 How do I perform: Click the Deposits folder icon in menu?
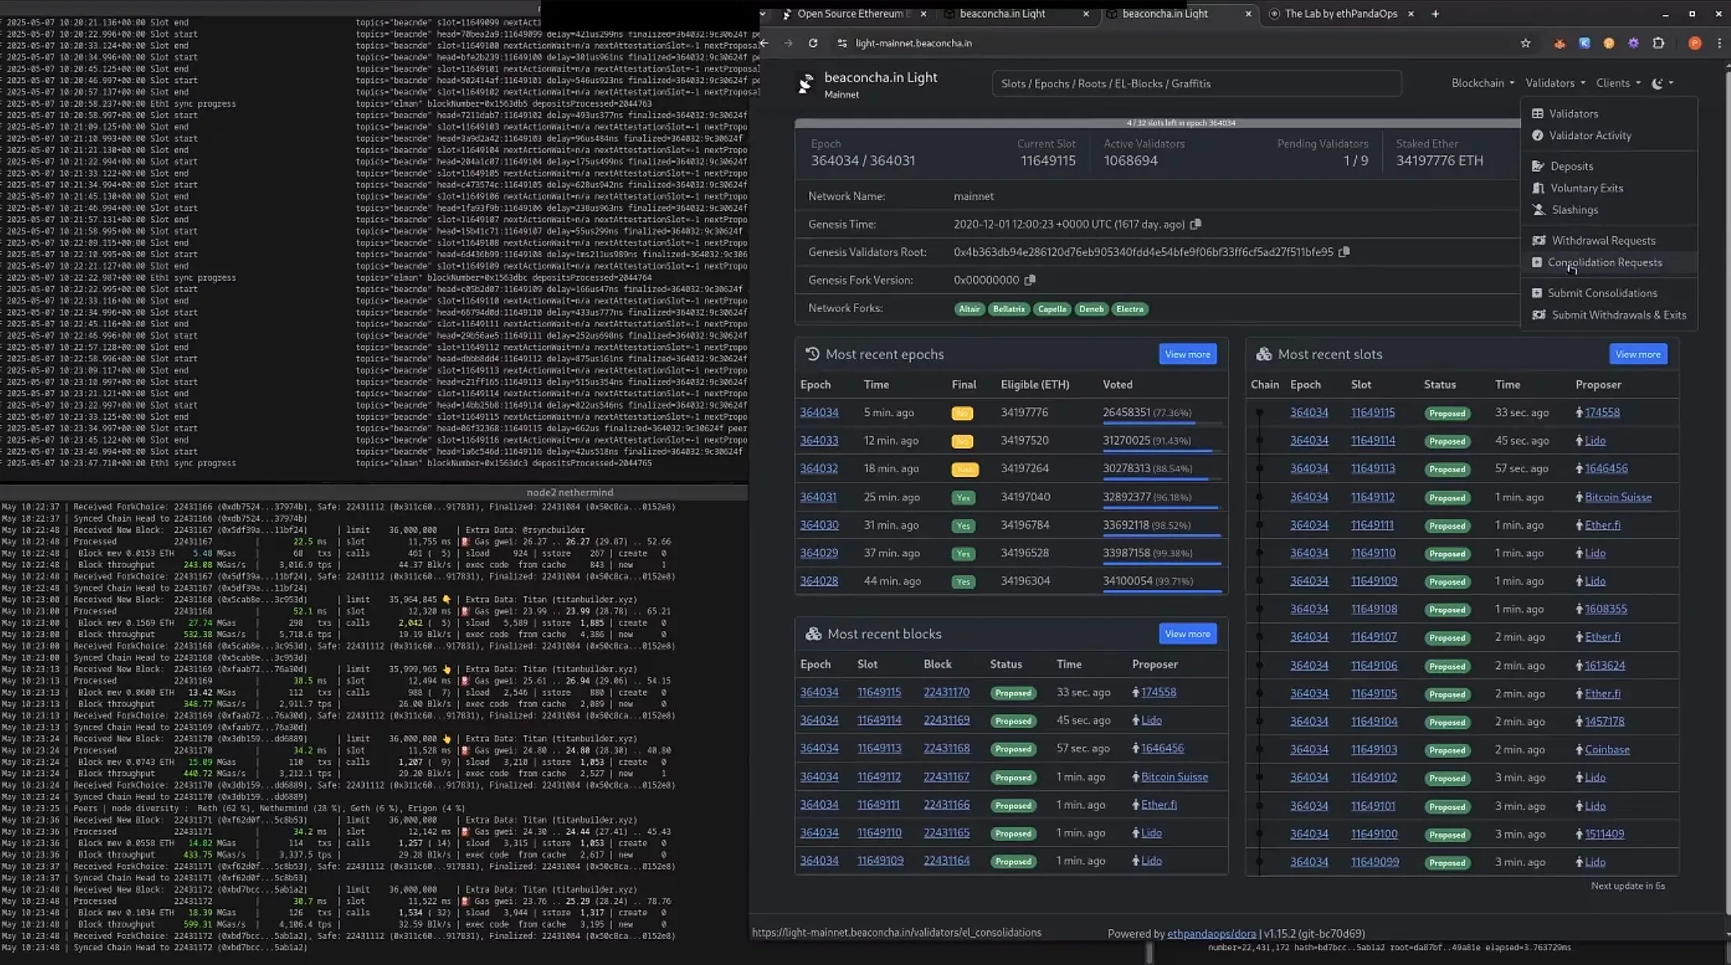pyautogui.click(x=1538, y=166)
